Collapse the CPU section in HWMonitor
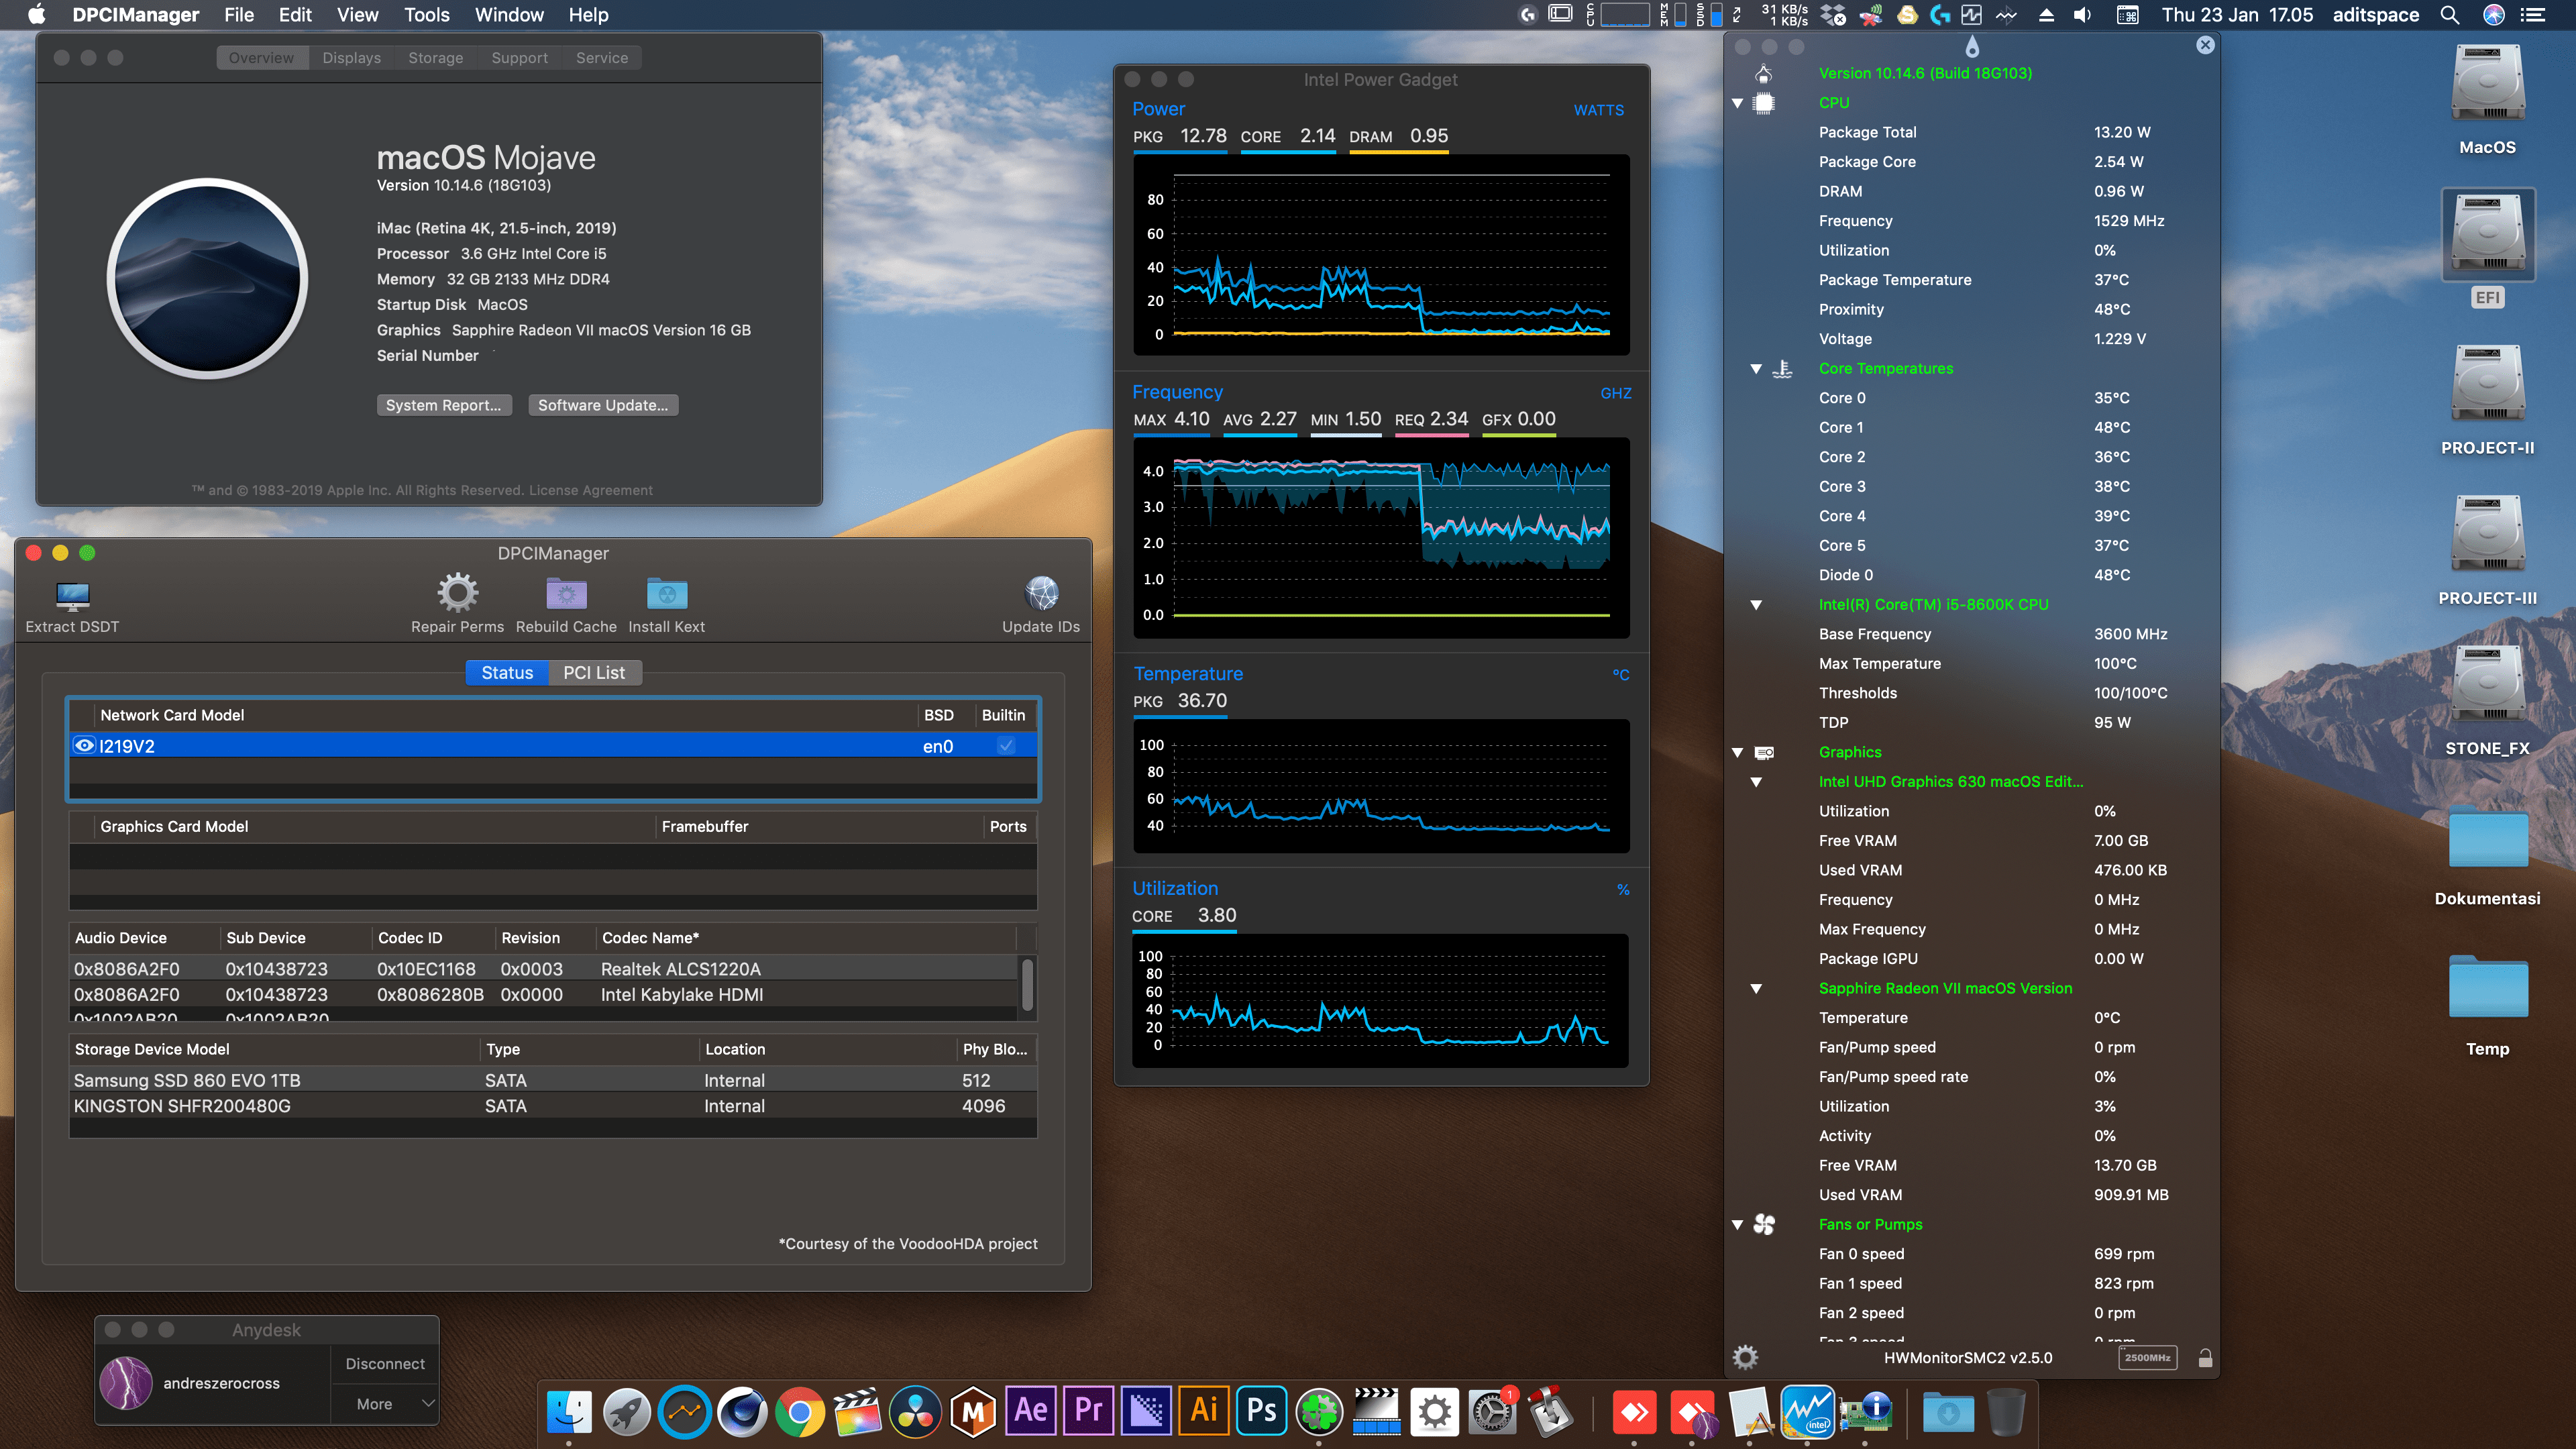Screen dimensions: 2576x1449 coord(1737,103)
